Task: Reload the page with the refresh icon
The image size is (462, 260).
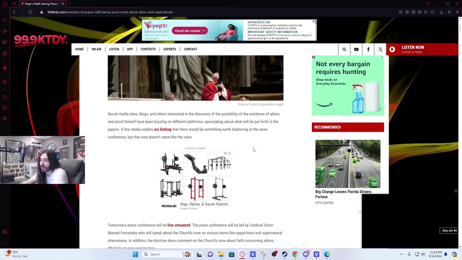Action: (x=30, y=12)
